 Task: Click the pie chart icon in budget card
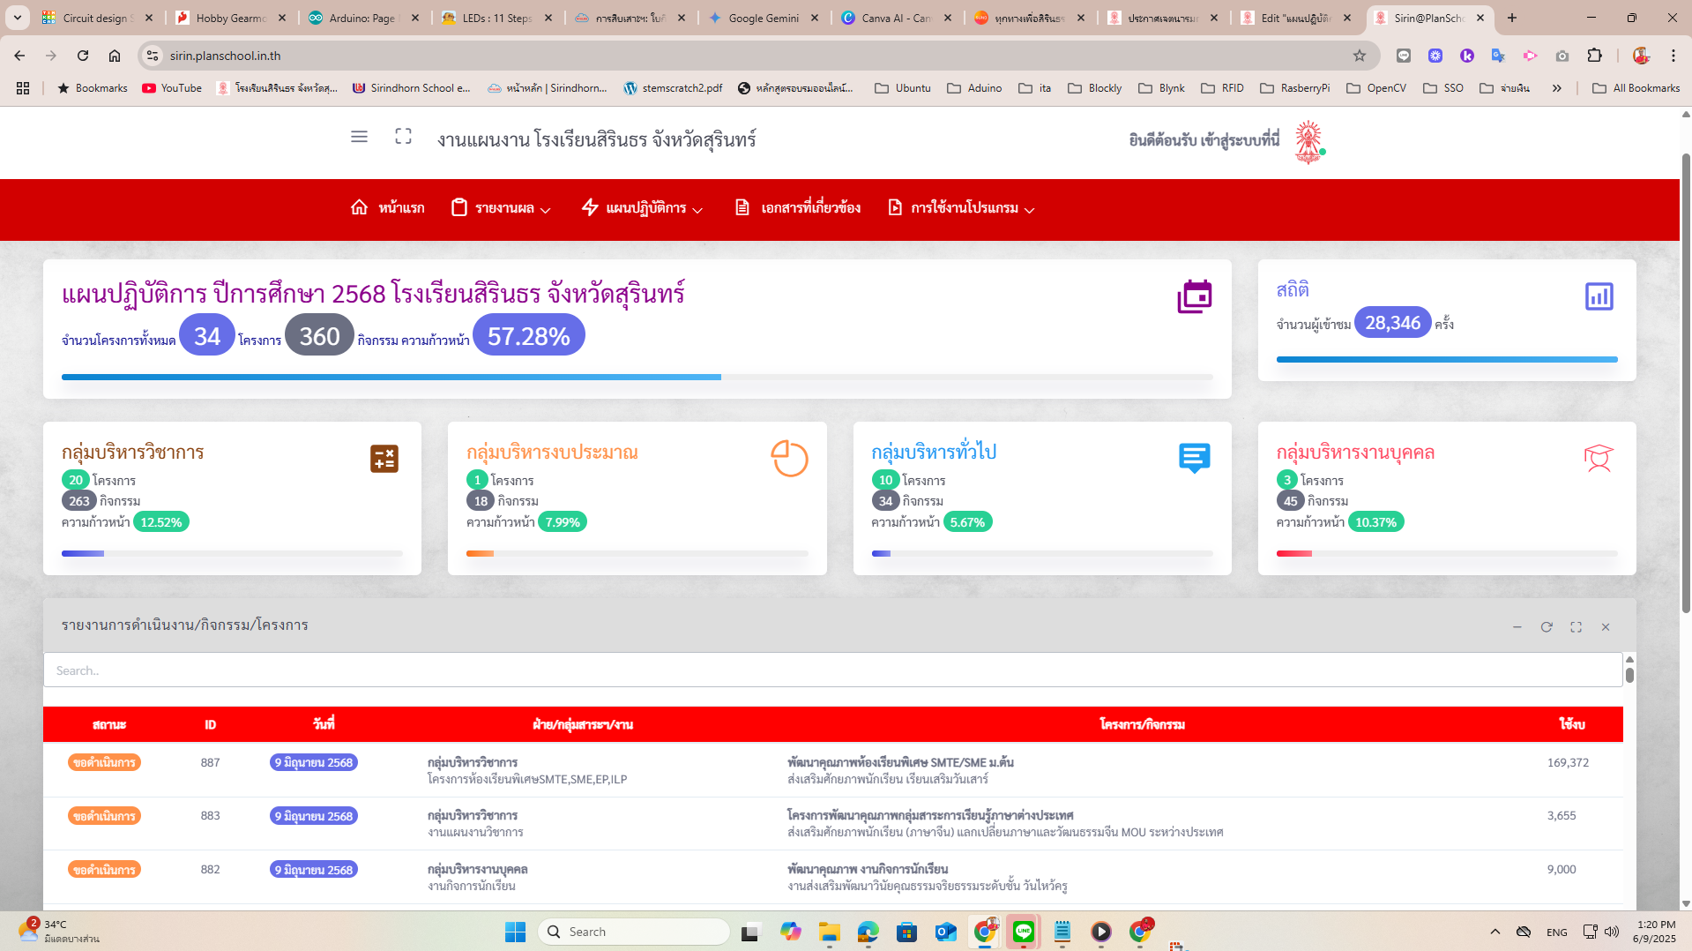click(x=789, y=459)
